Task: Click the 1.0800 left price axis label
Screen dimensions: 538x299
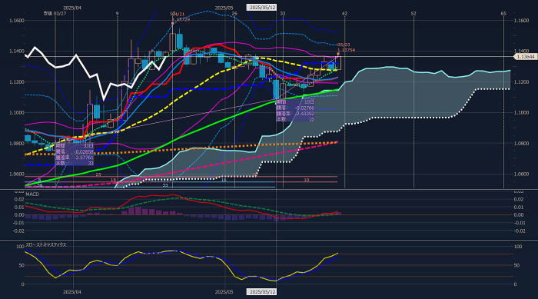Action: coord(17,144)
